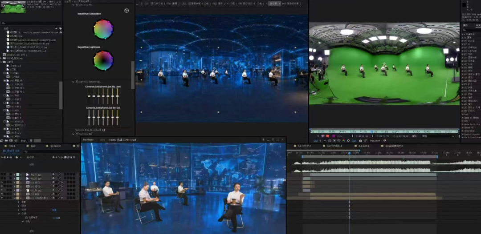Open the footage viewer zoom percentage dropdown arrow
The height and width of the screenshot is (234, 481).
point(325,141)
